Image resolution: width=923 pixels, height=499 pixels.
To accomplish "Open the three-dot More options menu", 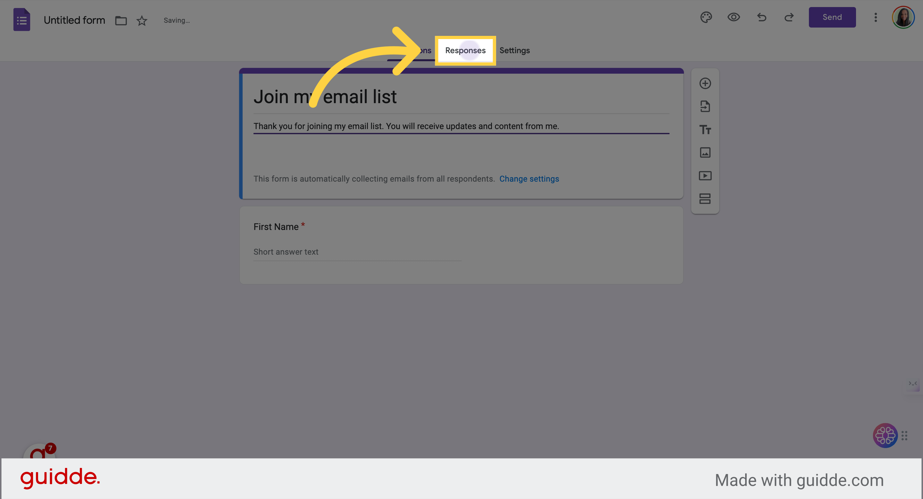I will (875, 17).
